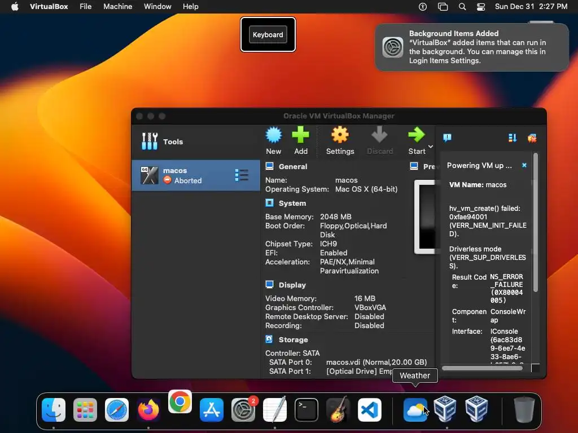
Task: Click the Aborted status text
Action: [x=187, y=181]
